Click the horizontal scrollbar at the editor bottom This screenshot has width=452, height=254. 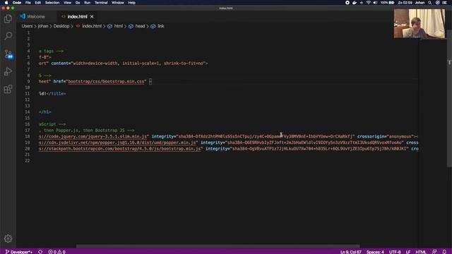point(218,246)
